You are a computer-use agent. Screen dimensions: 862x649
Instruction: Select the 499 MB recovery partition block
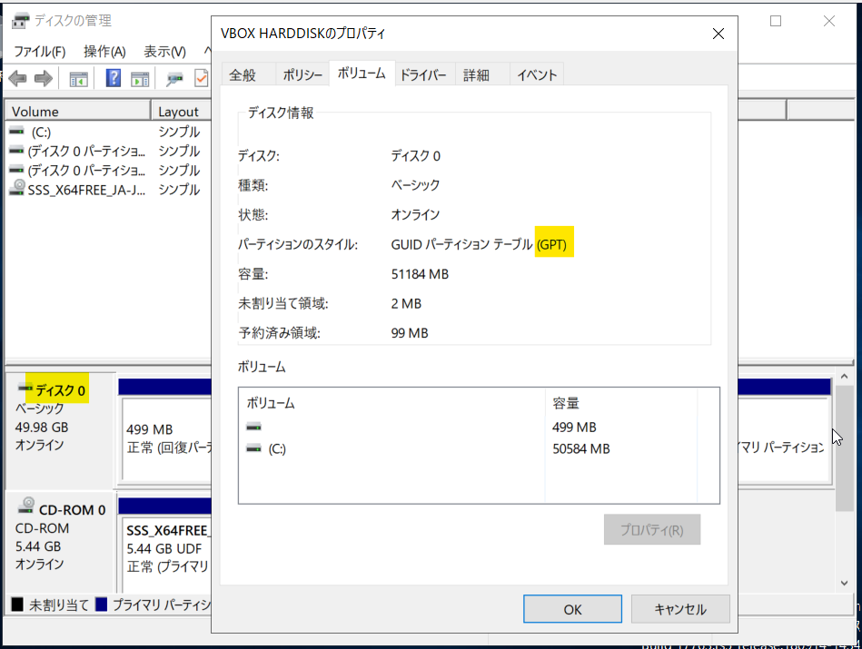tap(166, 438)
